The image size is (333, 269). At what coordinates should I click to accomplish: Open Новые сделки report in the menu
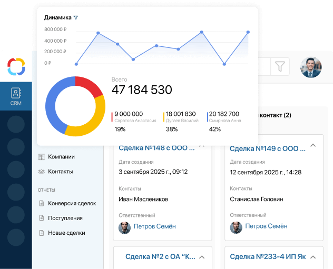click(x=66, y=233)
